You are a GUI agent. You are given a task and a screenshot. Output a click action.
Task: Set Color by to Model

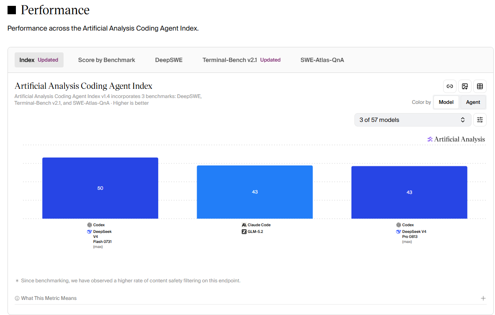coord(446,102)
